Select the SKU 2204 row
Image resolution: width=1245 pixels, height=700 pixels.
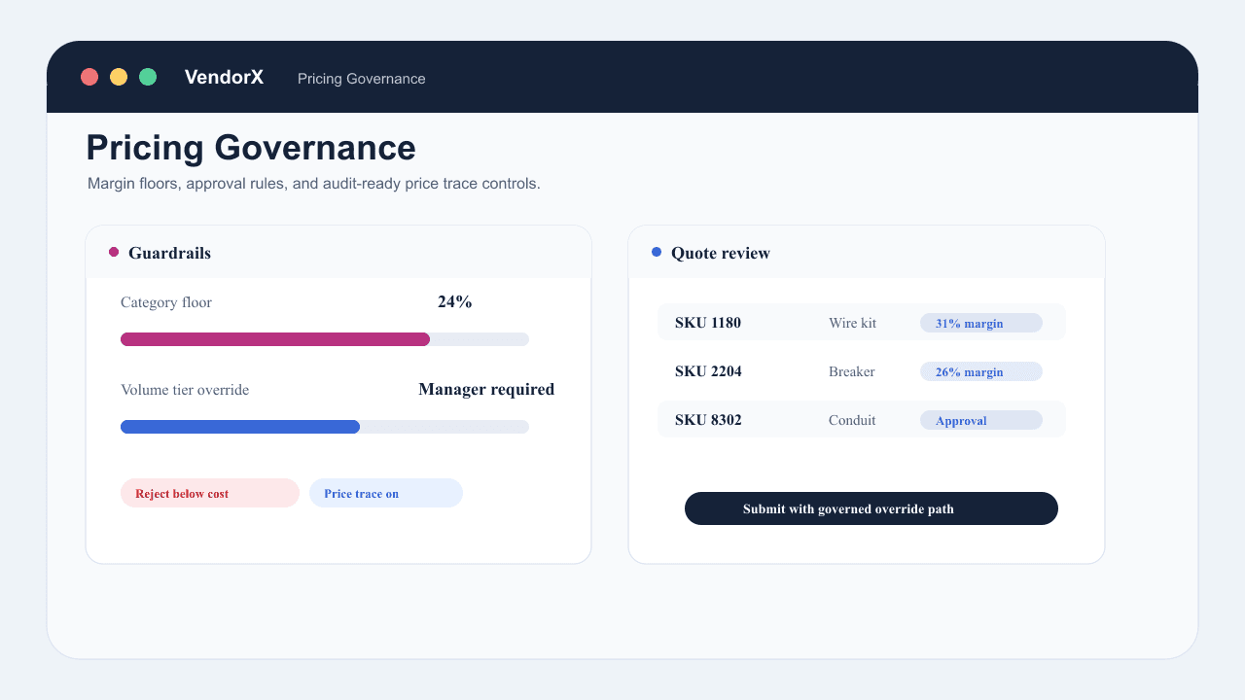[x=862, y=370]
